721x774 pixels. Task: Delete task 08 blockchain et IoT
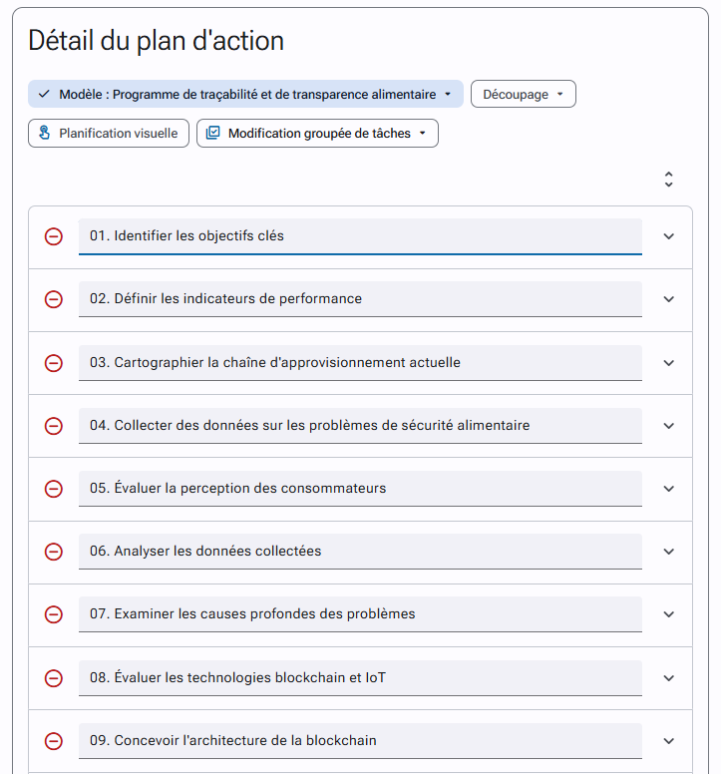(x=53, y=677)
